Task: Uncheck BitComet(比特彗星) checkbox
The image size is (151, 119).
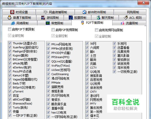Action: (10, 59)
